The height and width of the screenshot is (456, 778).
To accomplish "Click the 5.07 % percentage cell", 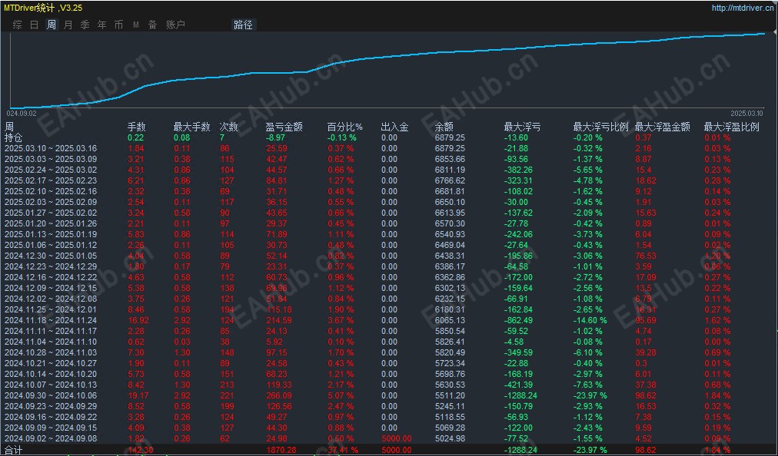I will click(341, 395).
